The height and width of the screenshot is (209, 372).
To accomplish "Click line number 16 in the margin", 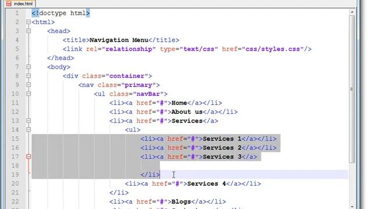I will (15, 148).
